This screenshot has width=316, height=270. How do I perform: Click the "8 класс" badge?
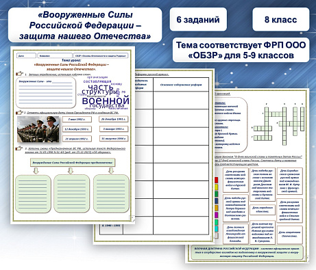pyautogui.click(x=280, y=19)
